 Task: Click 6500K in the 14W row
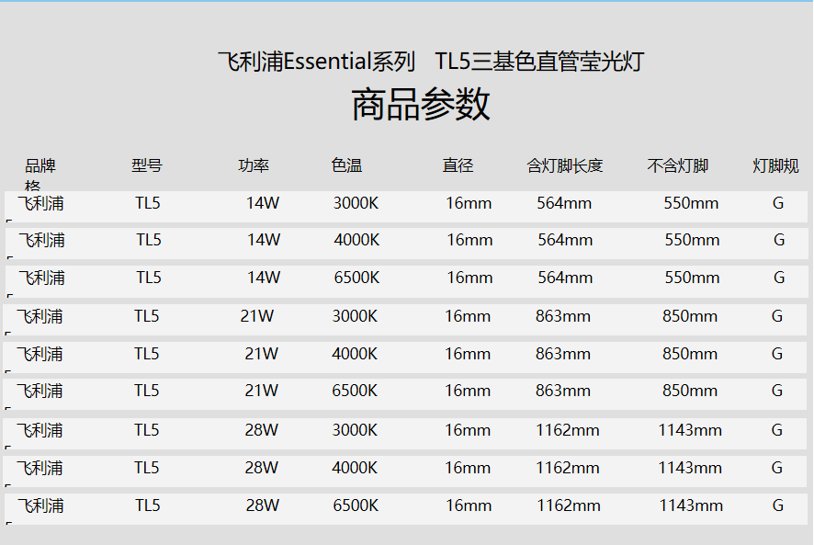[356, 278]
